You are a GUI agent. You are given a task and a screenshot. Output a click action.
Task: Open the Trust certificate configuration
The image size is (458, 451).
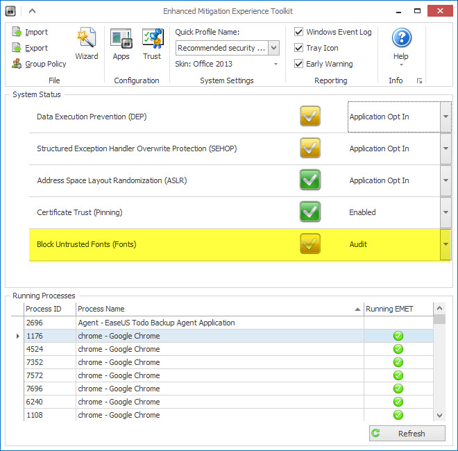coord(152,44)
